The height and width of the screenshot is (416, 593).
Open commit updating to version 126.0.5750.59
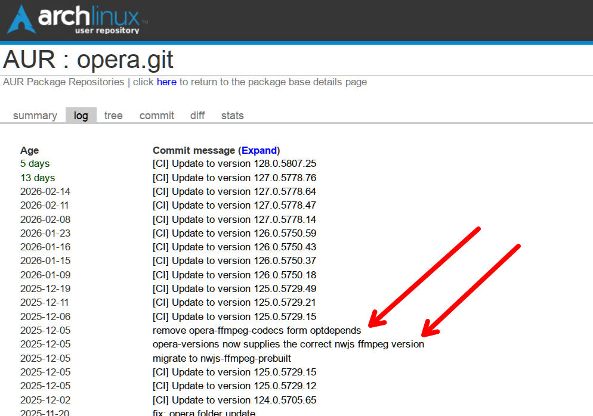click(234, 233)
